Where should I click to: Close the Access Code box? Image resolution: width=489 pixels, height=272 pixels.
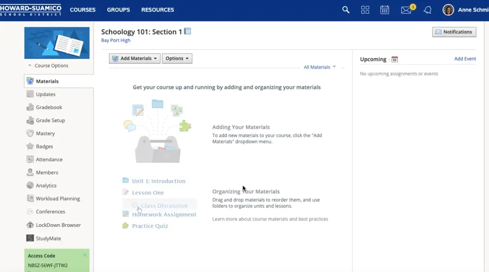[x=85, y=255]
